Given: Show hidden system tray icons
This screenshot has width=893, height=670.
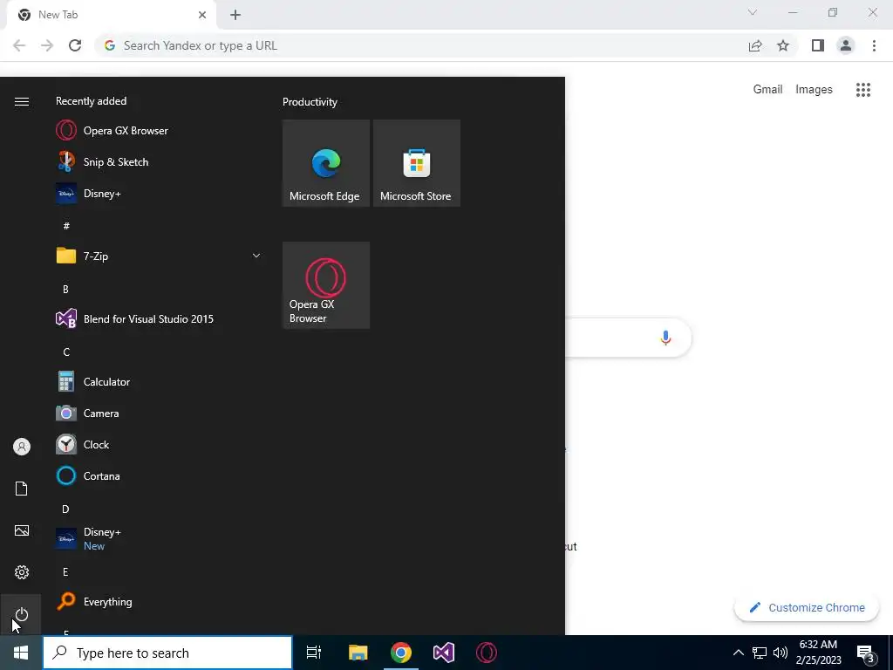Looking at the screenshot, I should click(738, 653).
